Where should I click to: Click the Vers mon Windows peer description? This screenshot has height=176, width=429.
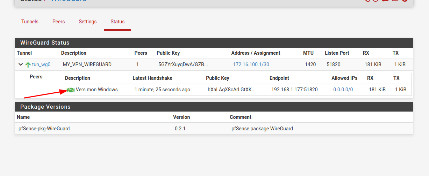[x=97, y=90]
